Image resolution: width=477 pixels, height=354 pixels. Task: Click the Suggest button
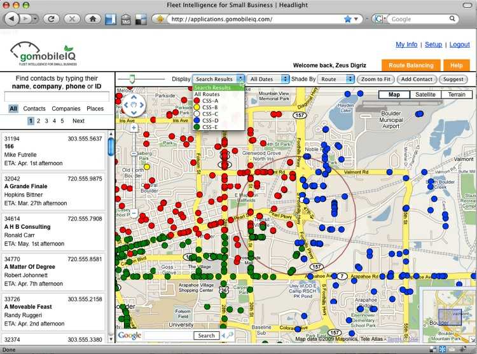pyautogui.click(x=453, y=79)
